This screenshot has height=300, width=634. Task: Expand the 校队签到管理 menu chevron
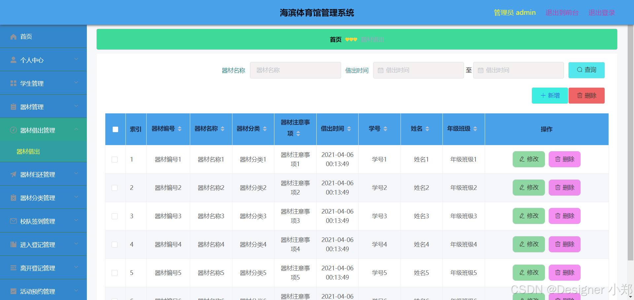[x=76, y=220]
